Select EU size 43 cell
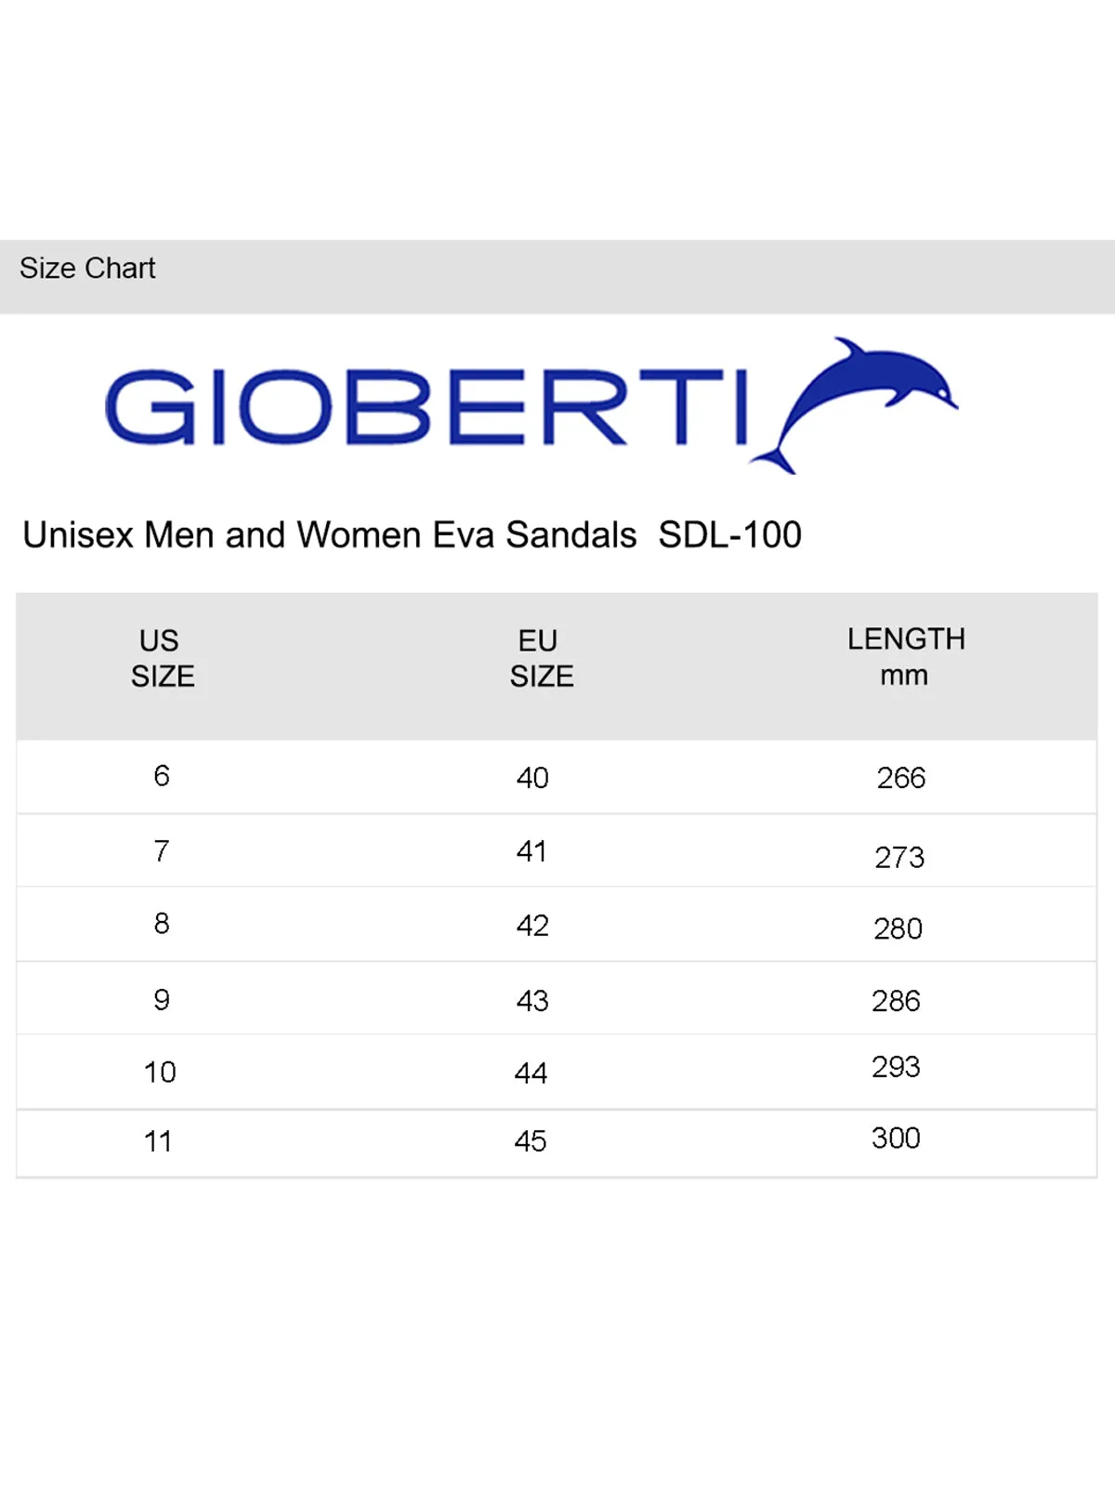1115x1487 pixels. [x=532, y=1001]
